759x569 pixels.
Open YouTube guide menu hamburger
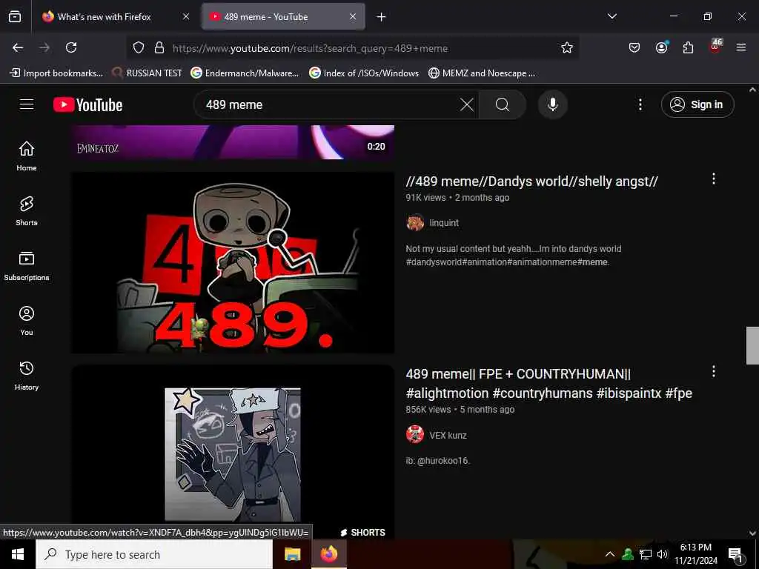27,104
